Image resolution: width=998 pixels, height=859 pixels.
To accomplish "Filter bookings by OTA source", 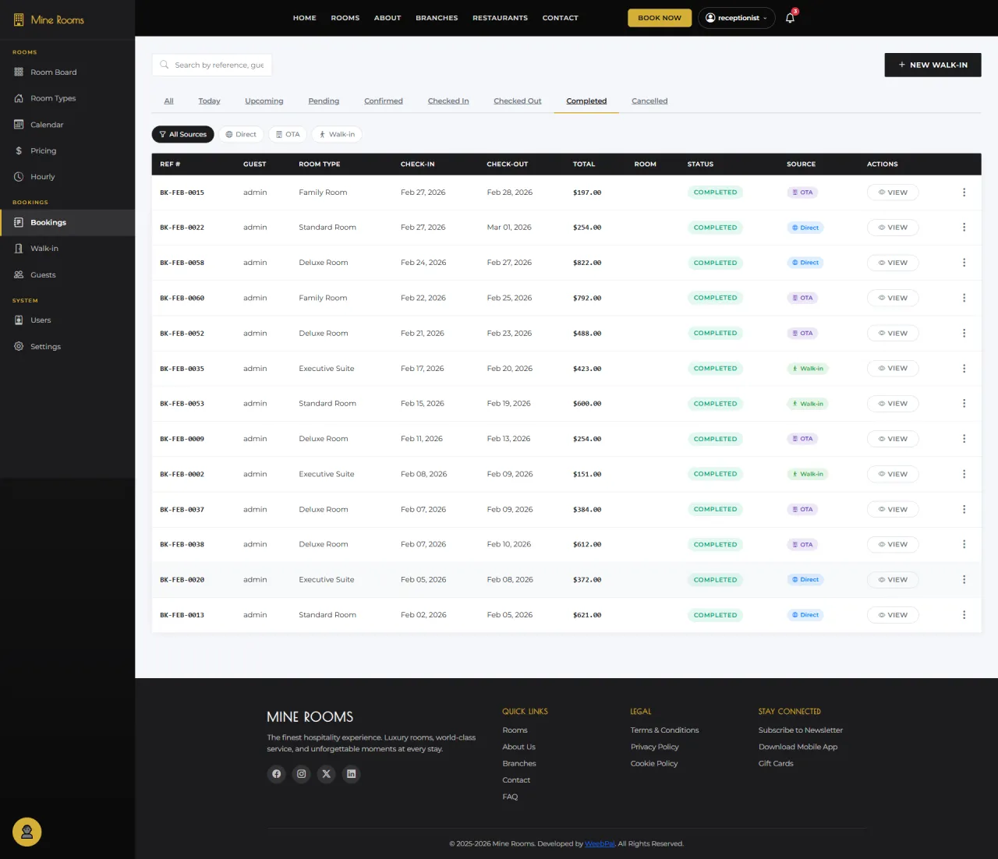I will pos(288,134).
